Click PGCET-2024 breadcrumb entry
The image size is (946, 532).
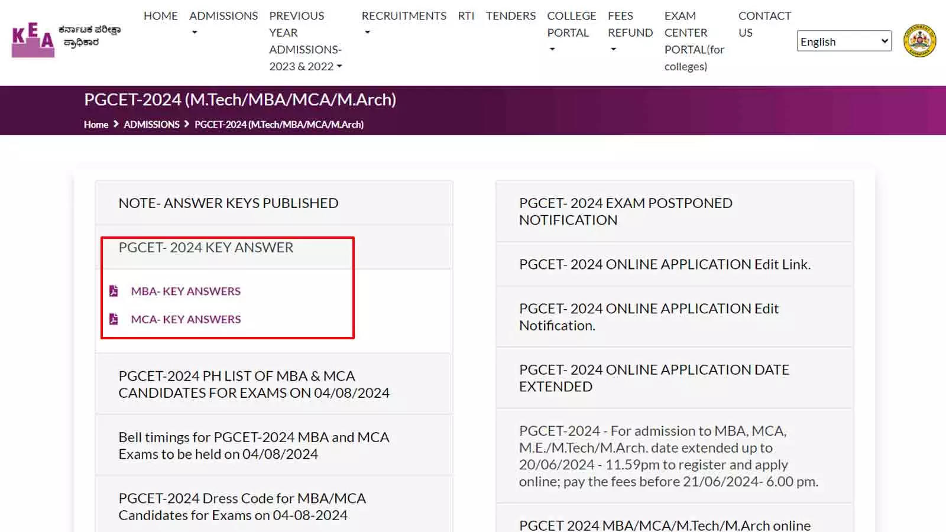tap(279, 125)
